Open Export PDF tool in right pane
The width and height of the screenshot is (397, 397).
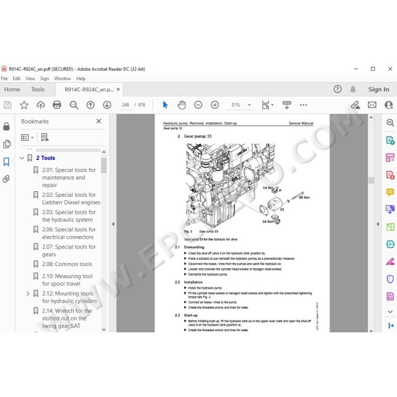(x=390, y=140)
